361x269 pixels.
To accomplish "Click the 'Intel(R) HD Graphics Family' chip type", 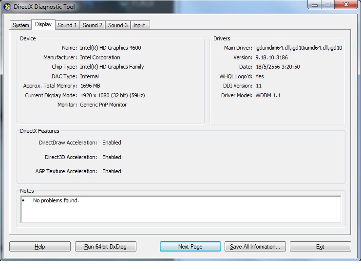I will [112, 67].
